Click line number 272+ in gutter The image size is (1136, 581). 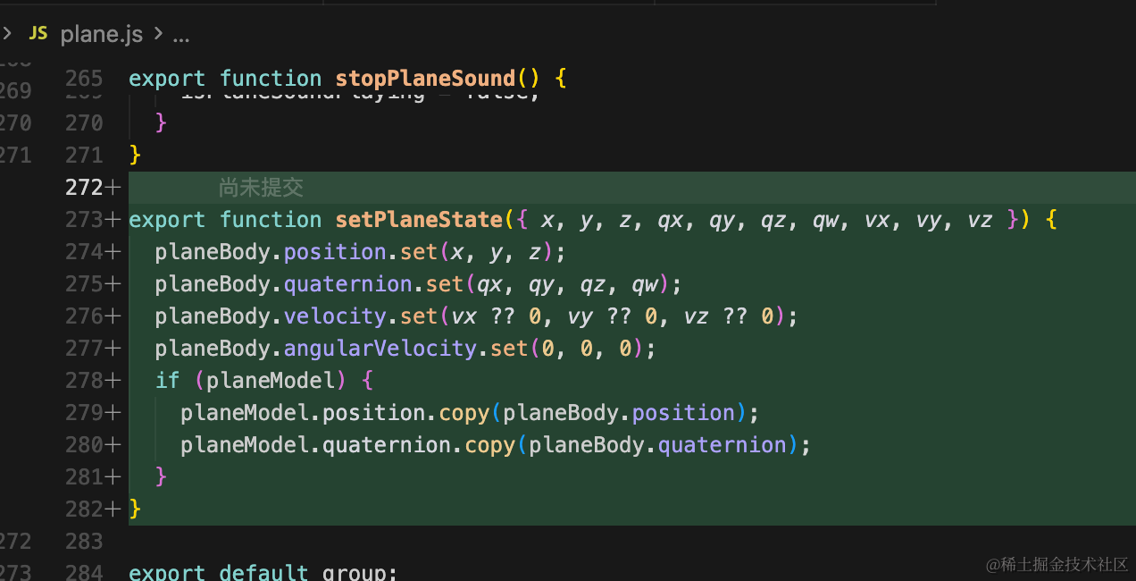pyautogui.click(x=92, y=188)
